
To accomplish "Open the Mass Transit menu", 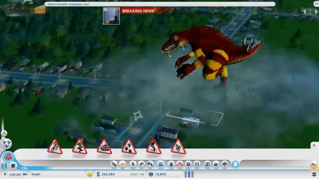I will [x=216, y=164].
